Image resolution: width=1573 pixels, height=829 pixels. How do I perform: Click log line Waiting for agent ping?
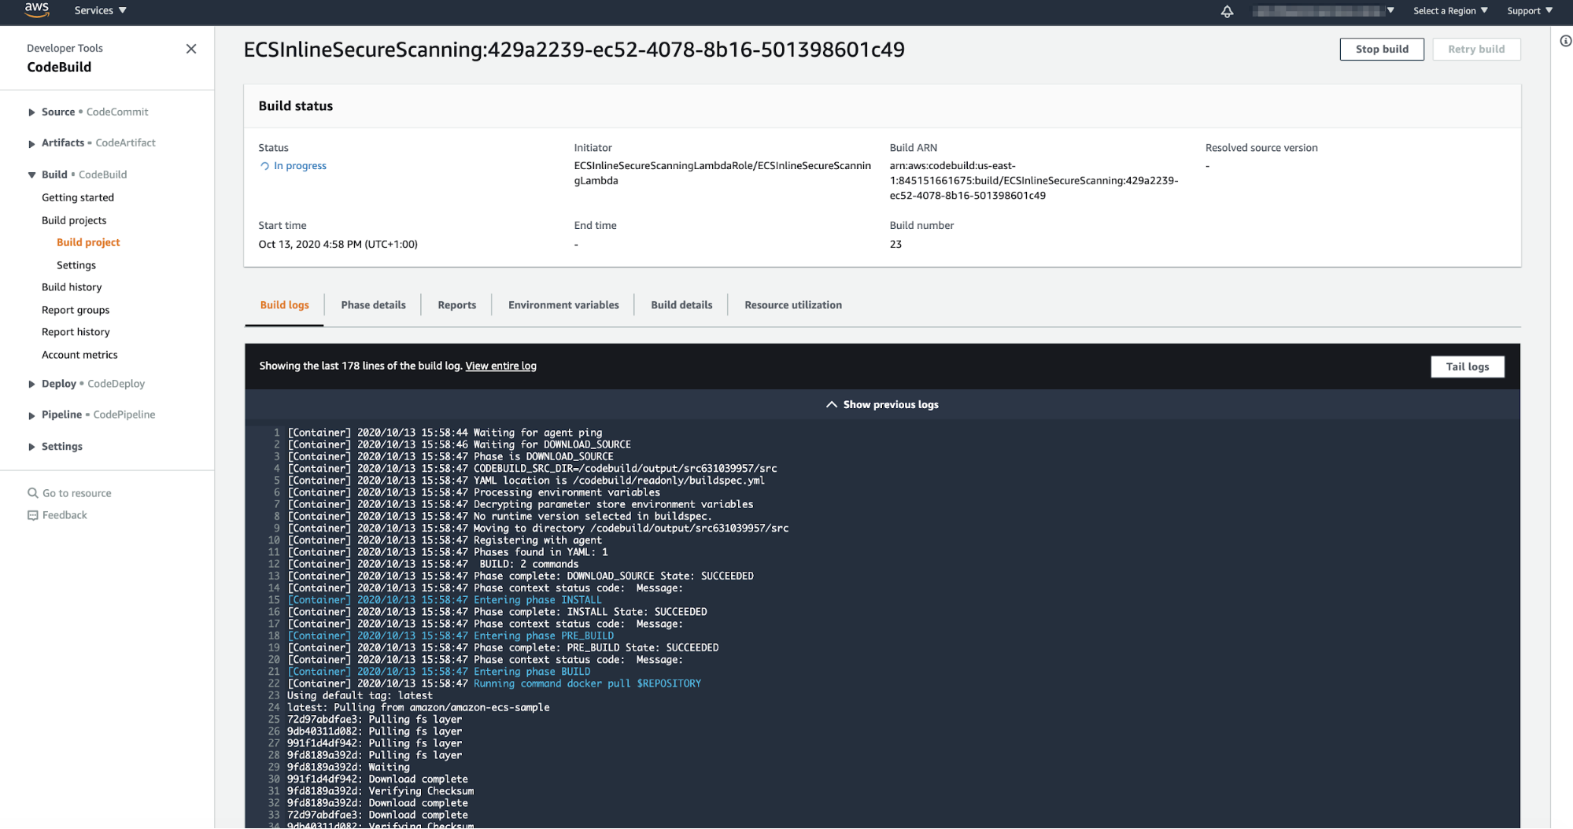click(x=445, y=433)
